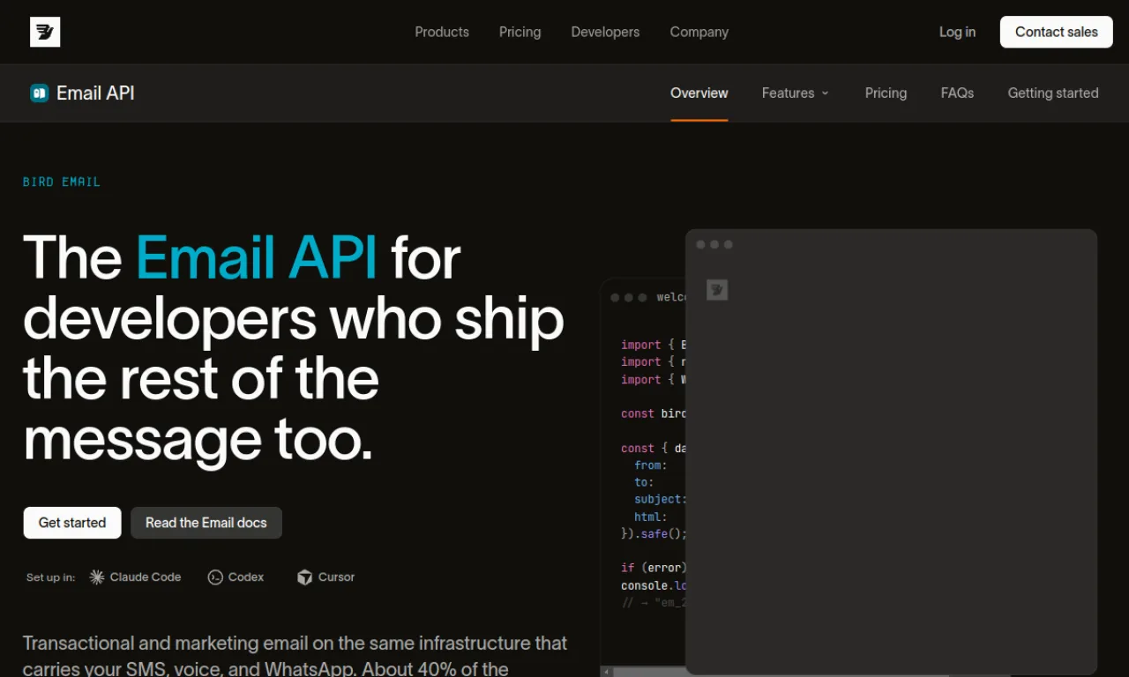Image resolution: width=1129 pixels, height=677 pixels.
Task: Click the Bird logo in preview window
Action: tap(717, 289)
